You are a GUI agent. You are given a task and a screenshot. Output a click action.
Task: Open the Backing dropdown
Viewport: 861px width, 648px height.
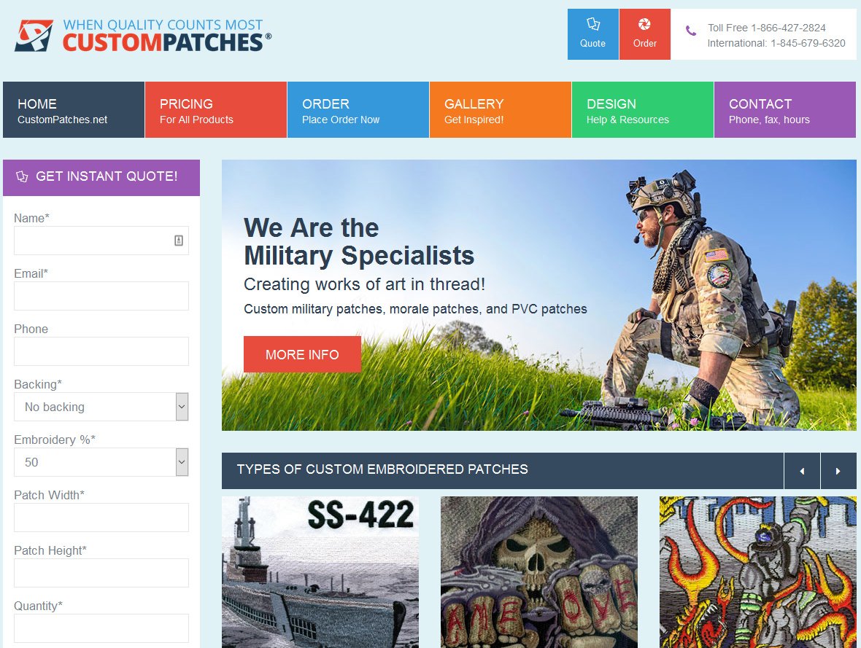point(101,407)
